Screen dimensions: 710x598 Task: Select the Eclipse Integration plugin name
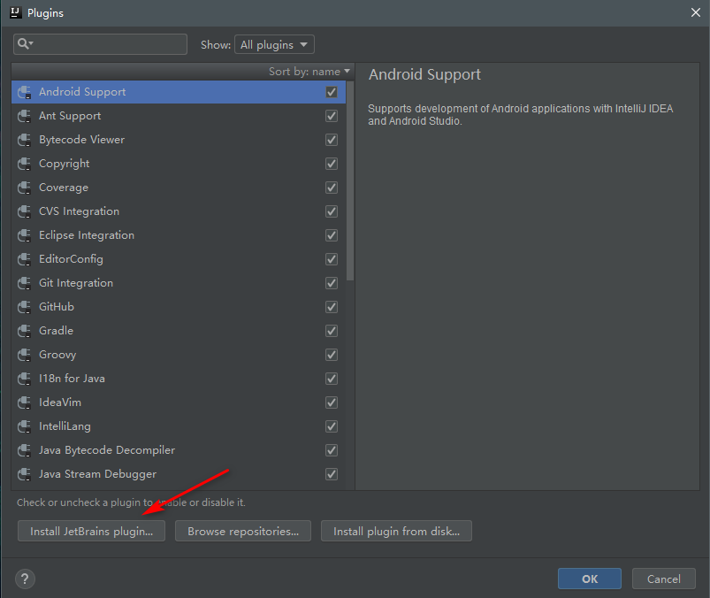pos(87,235)
